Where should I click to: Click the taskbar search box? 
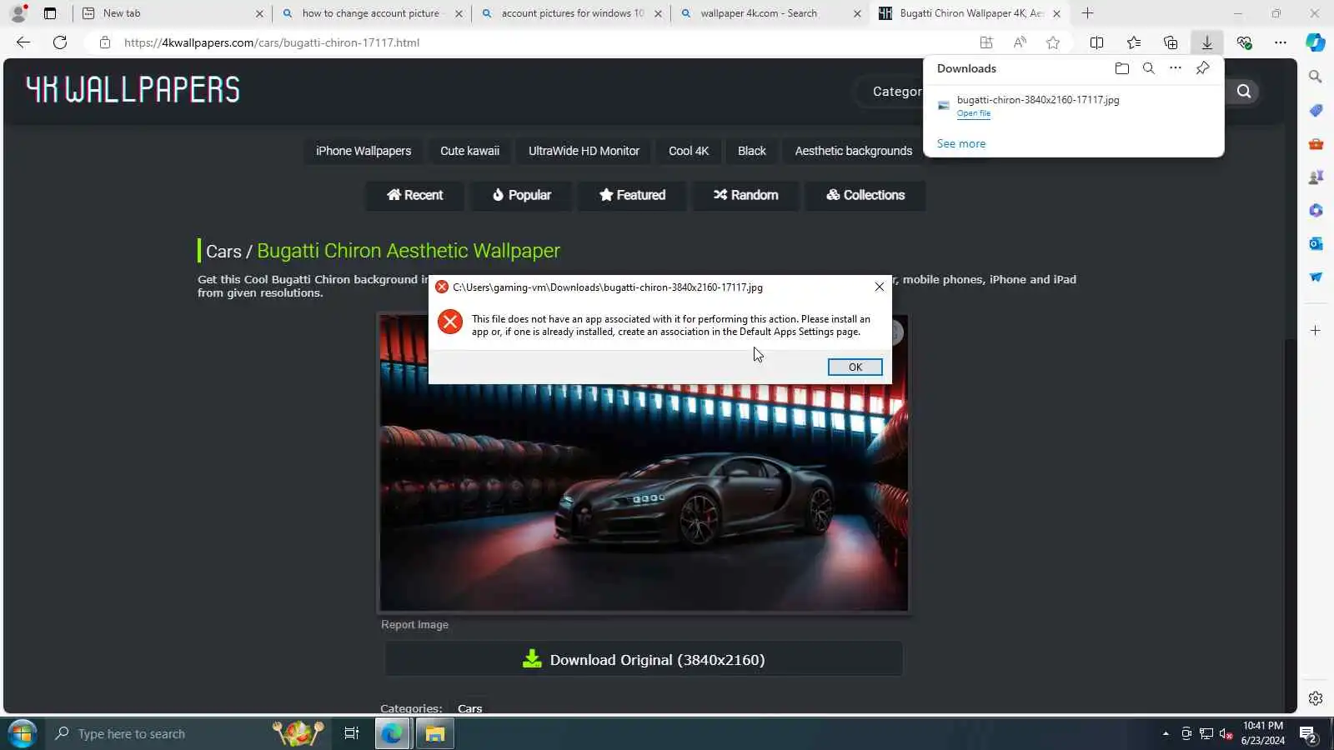[187, 733]
